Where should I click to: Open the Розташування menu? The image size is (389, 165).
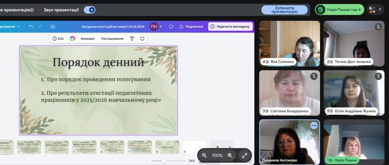click(112, 39)
